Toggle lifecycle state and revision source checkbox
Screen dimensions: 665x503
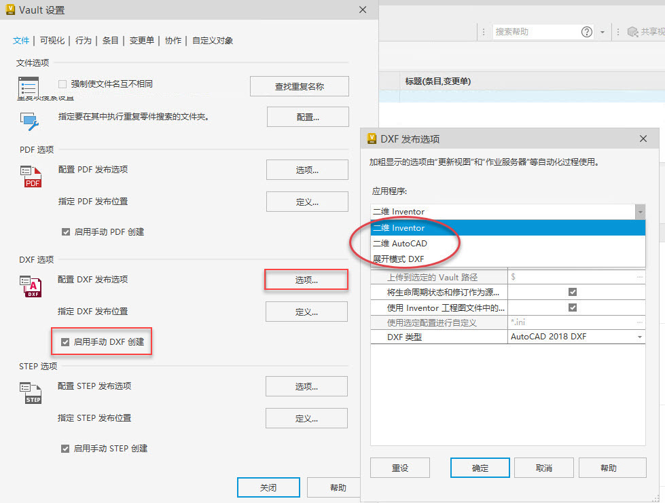[573, 292]
